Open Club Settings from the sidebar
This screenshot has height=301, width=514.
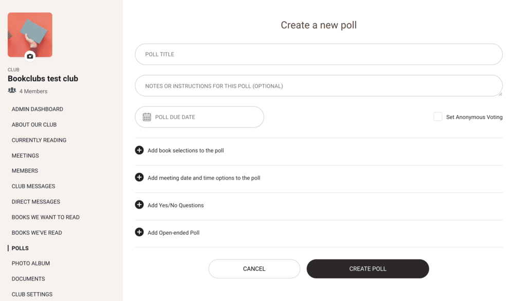point(32,294)
